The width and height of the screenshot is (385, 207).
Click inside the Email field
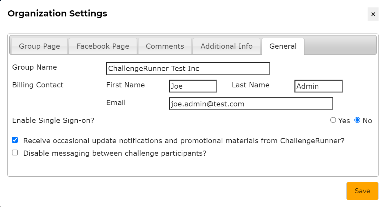(x=251, y=104)
